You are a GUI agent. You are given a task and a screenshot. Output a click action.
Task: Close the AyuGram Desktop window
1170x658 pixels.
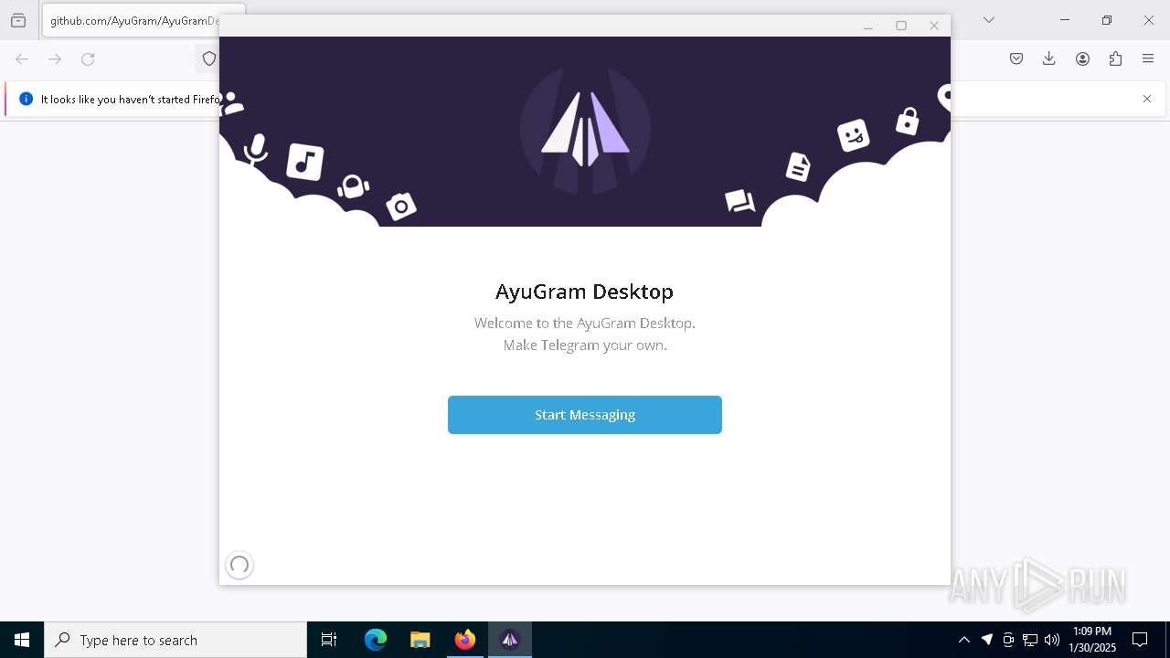[934, 26]
